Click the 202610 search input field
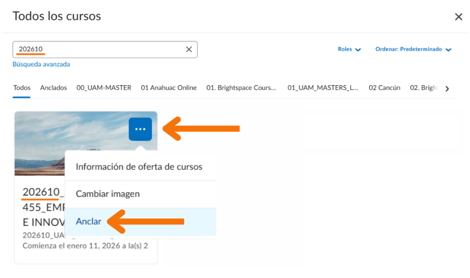This screenshot has width=470, height=278. (x=101, y=49)
